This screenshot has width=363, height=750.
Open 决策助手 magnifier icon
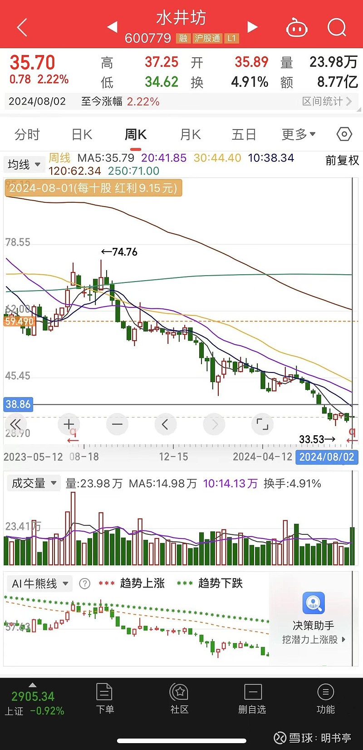pos(314,603)
